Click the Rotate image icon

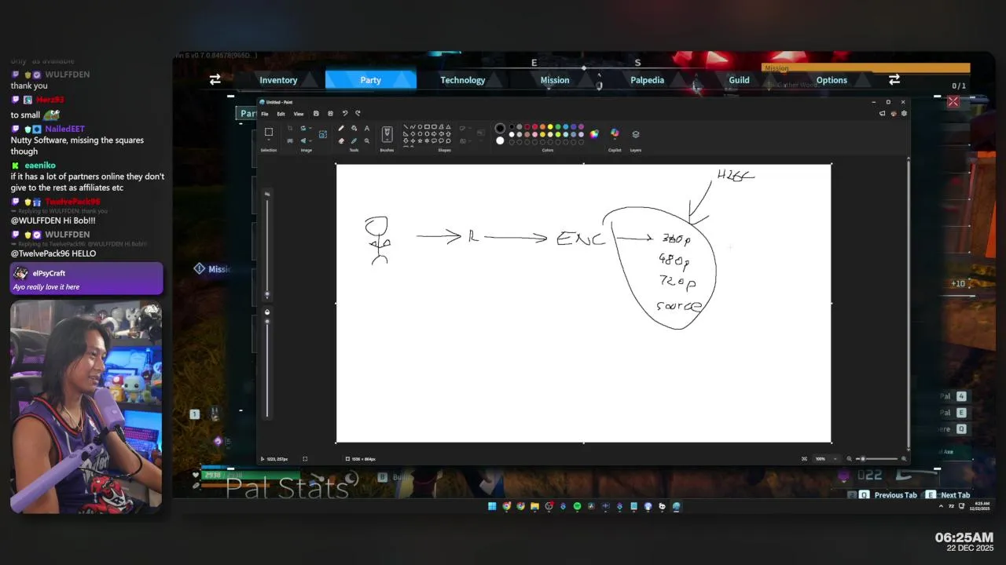(x=303, y=128)
